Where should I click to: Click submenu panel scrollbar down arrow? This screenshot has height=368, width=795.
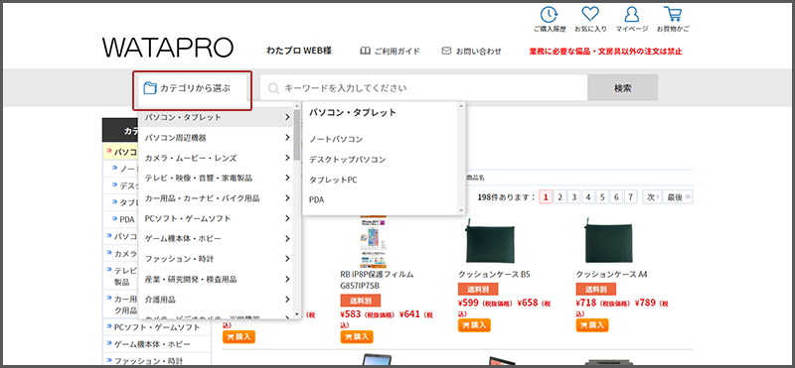[461, 210]
